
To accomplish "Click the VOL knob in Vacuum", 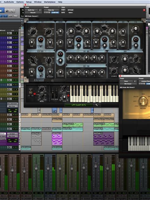I will coord(136,29).
